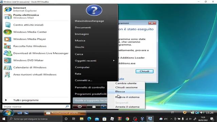Click the user account picture tile
This screenshot has width=217, height=122.
(x=94, y=10)
